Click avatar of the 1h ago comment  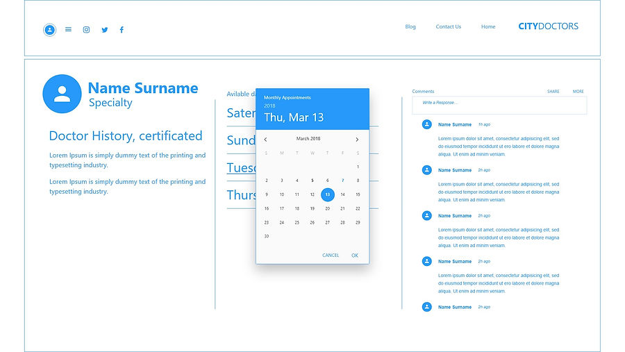click(x=427, y=124)
